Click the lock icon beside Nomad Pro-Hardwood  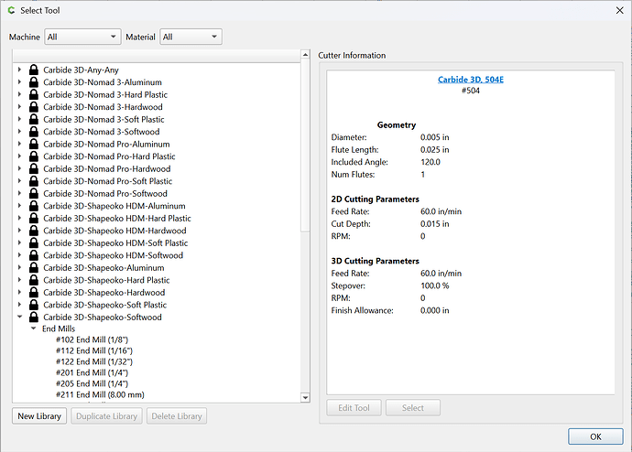click(x=34, y=168)
